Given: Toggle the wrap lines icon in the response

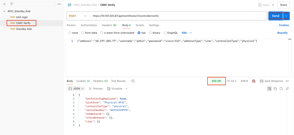Looking at the screenshot, I should click(x=269, y=89).
